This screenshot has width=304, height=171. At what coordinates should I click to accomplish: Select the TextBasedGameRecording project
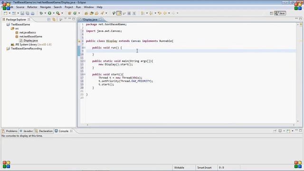27,48
